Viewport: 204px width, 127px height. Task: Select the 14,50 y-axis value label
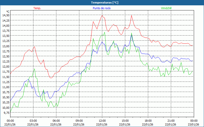pyautogui.click(x=6, y=15)
